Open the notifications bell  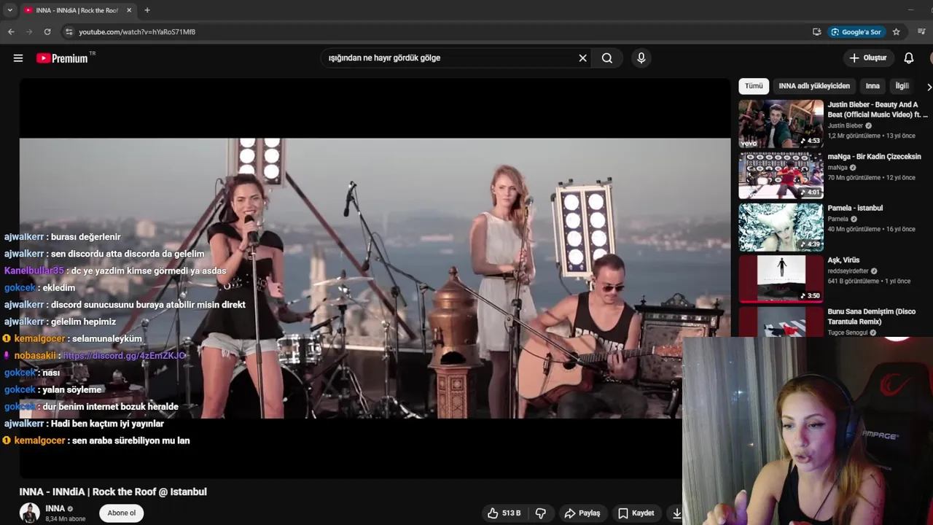[909, 58]
